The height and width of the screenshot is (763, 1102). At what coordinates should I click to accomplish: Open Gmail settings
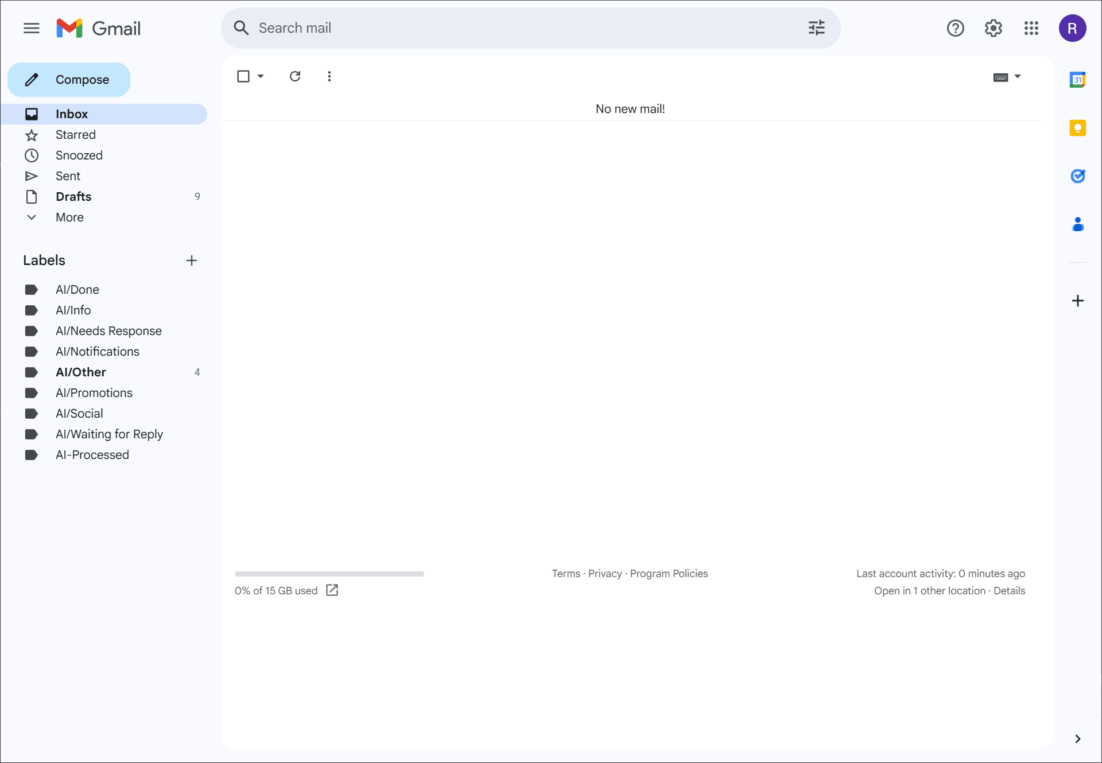pos(993,28)
